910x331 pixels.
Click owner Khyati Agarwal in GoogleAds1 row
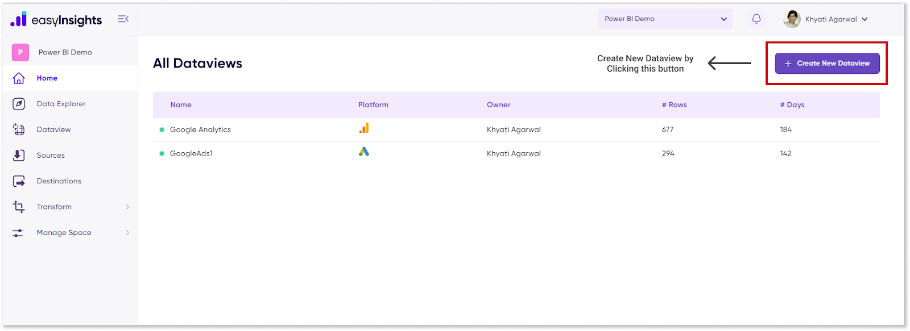[x=514, y=153]
